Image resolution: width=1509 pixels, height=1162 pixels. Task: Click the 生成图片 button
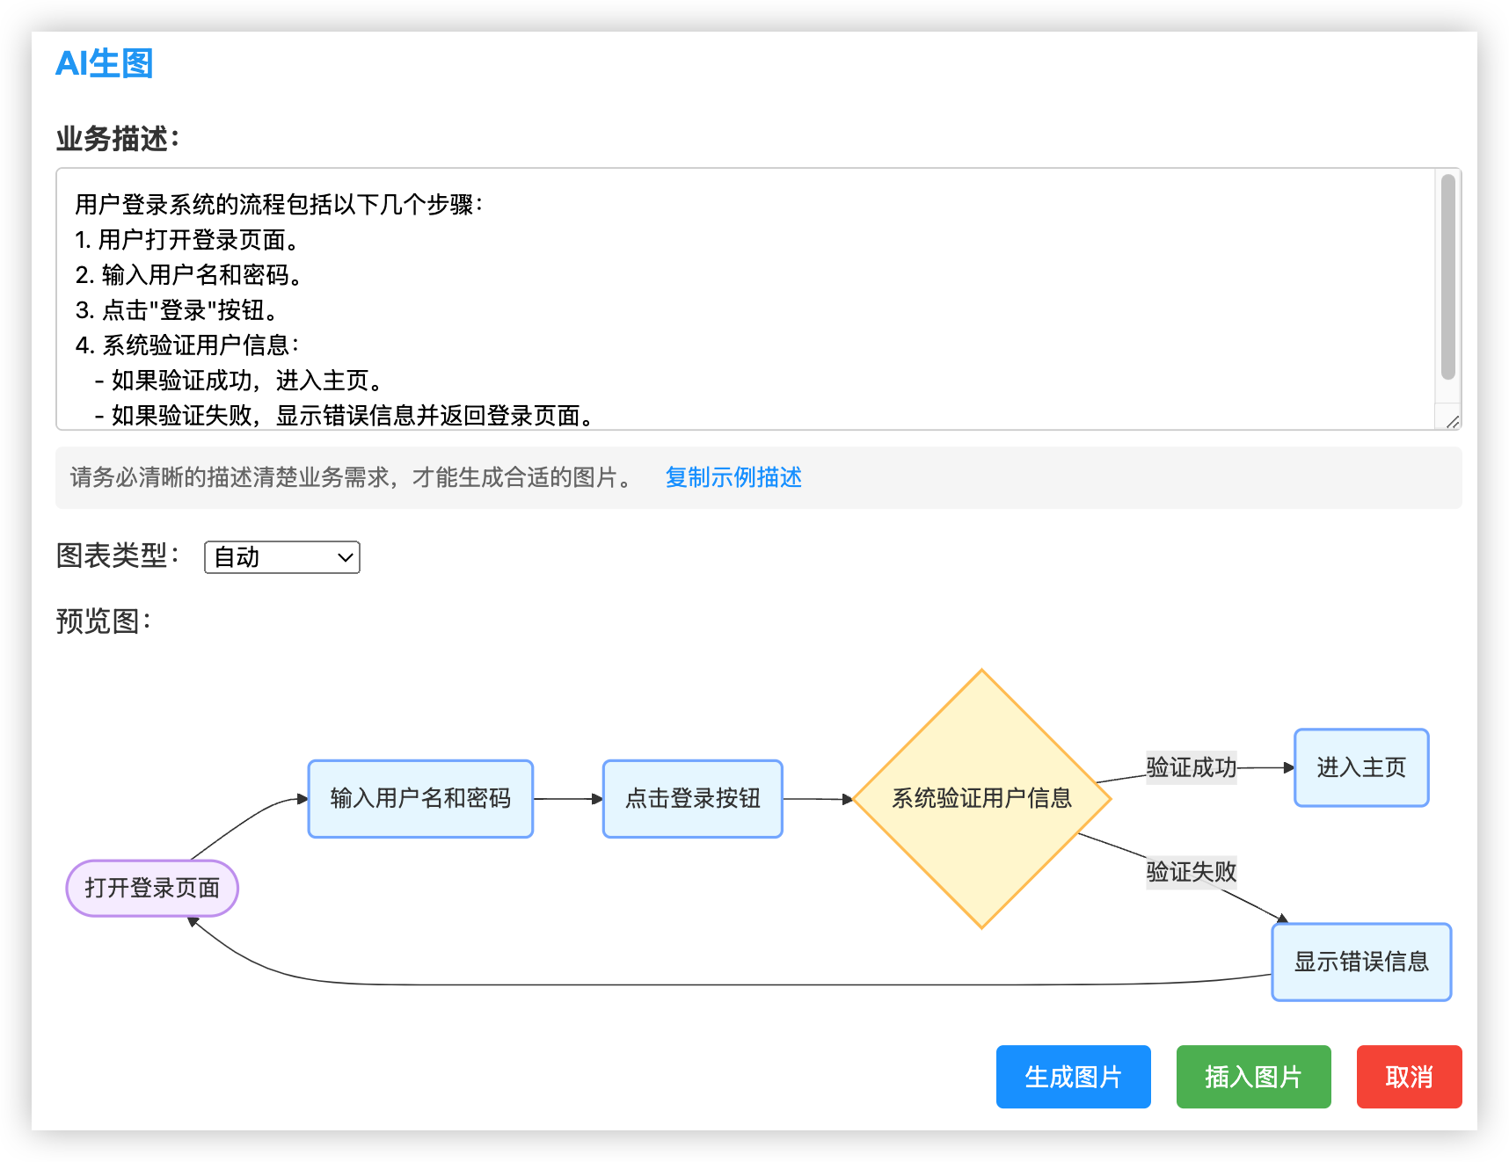[1073, 1077]
